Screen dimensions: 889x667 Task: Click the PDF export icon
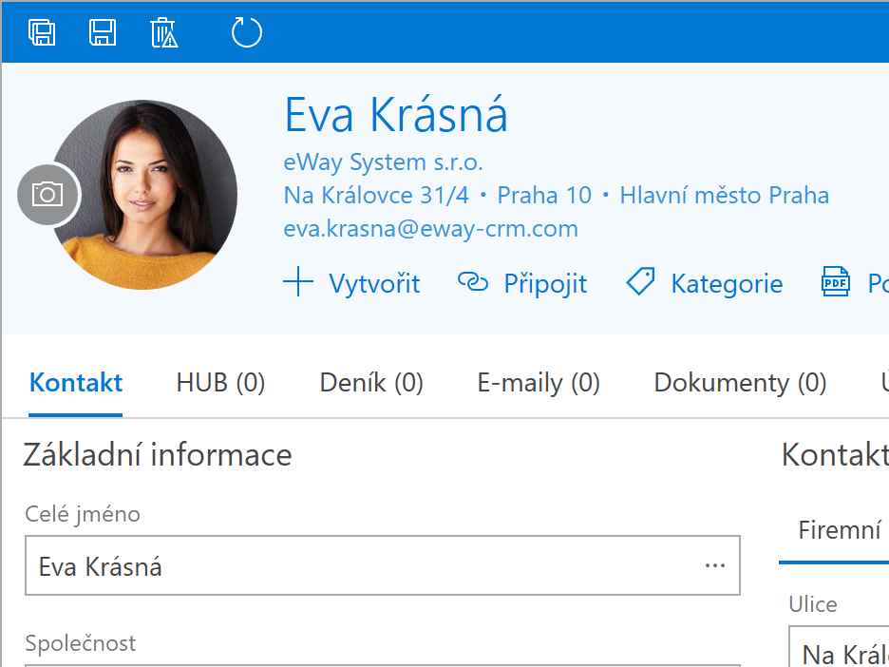836,283
